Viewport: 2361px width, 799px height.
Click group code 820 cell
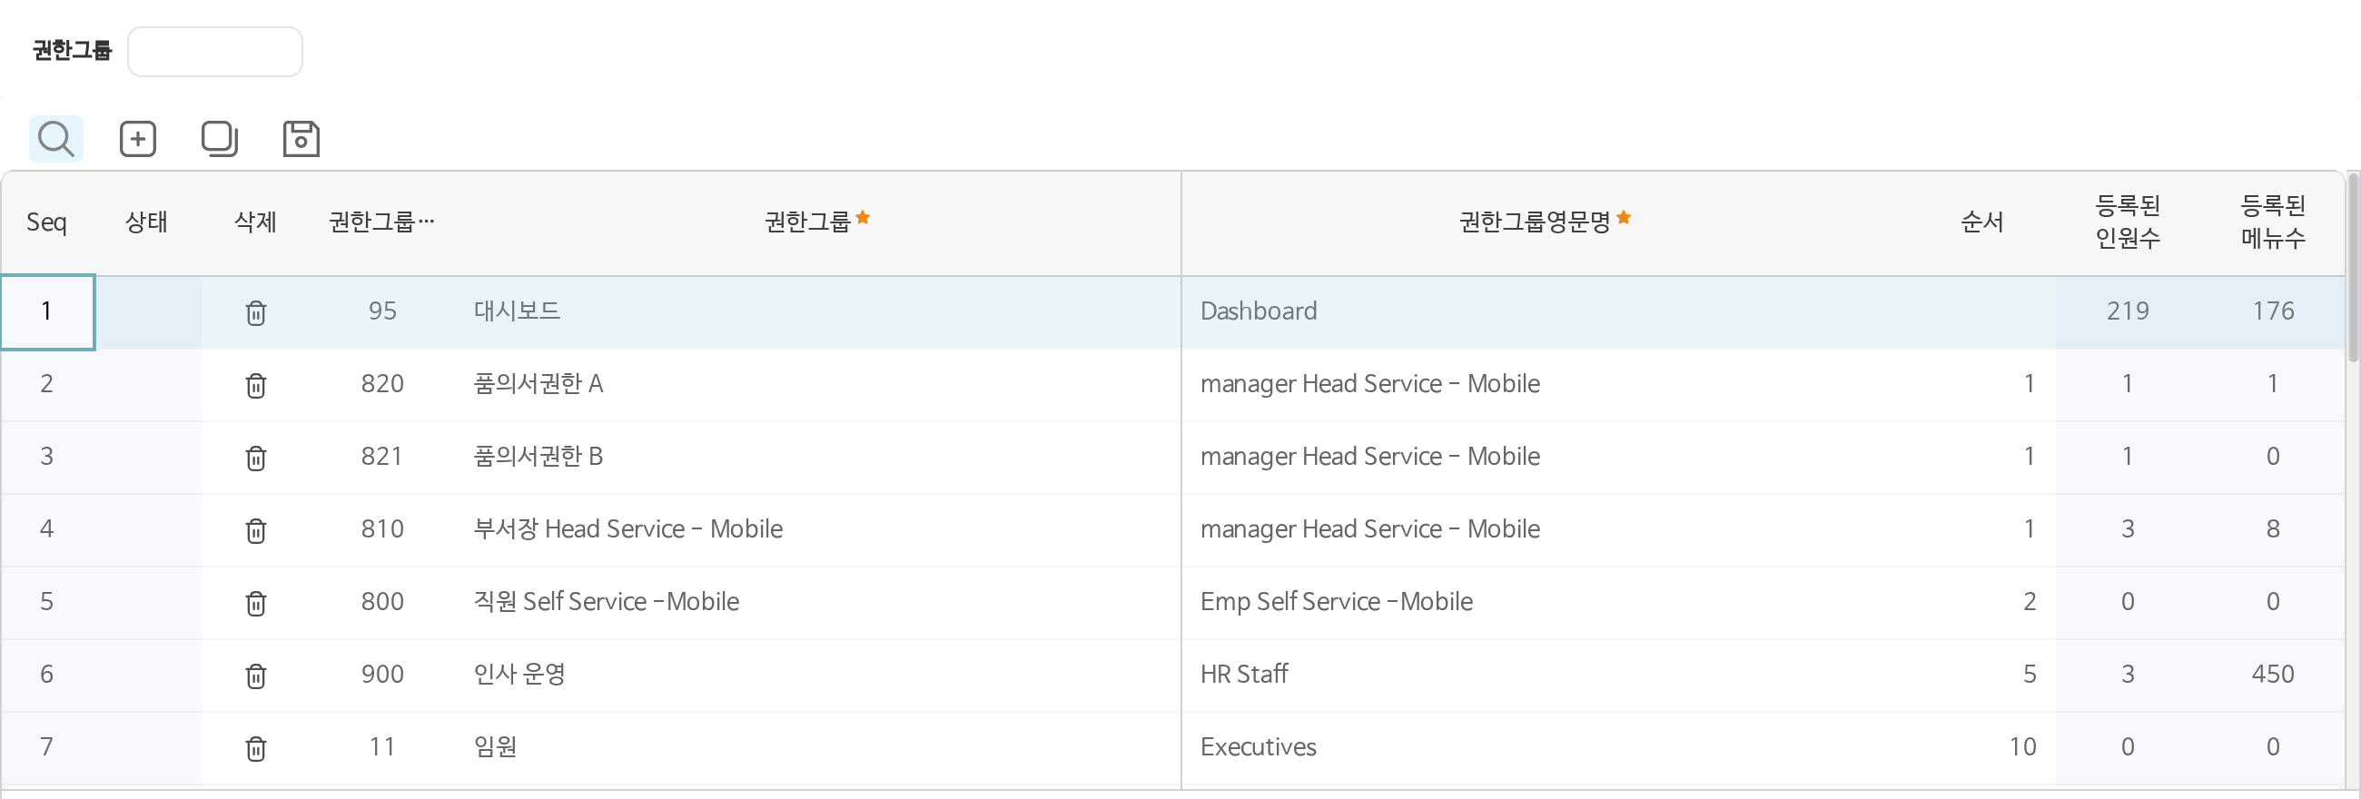(382, 384)
